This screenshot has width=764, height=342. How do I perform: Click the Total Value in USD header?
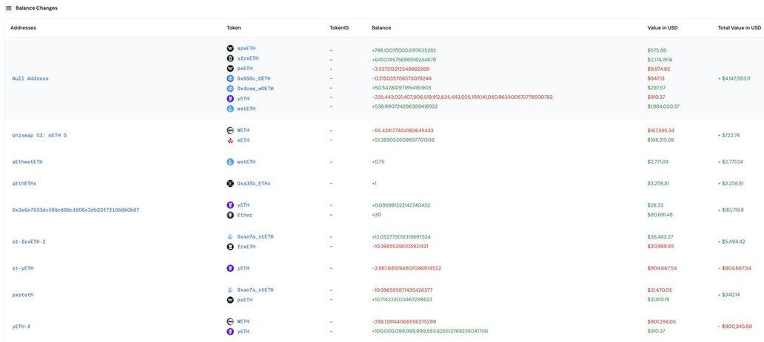click(x=739, y=28)
